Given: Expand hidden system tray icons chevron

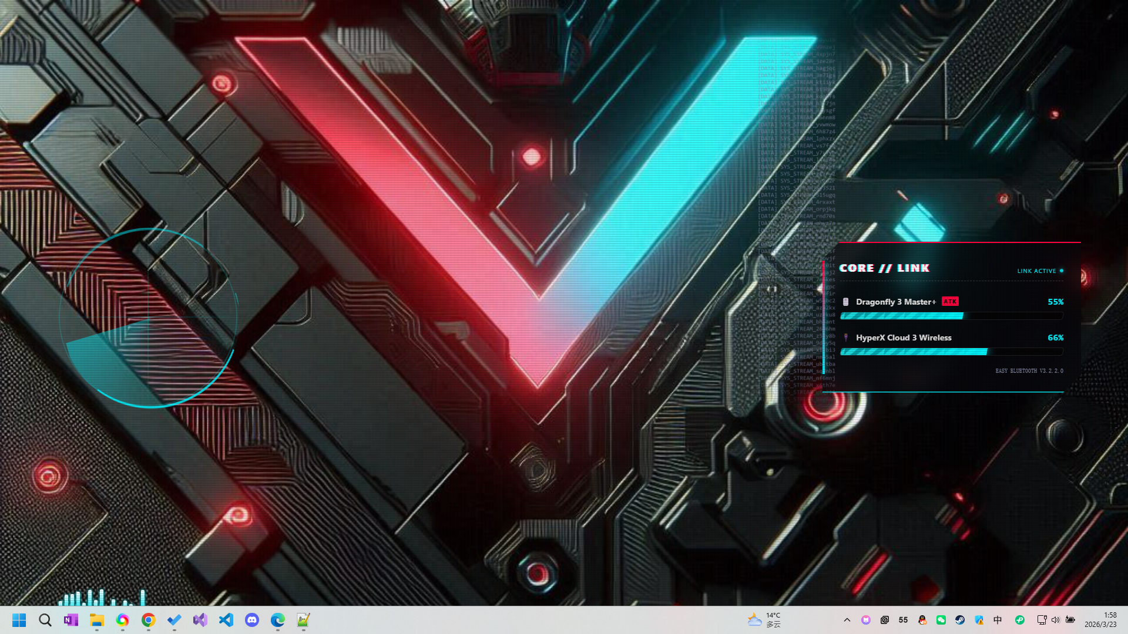Looking at the screenshot, I should 847,620.
